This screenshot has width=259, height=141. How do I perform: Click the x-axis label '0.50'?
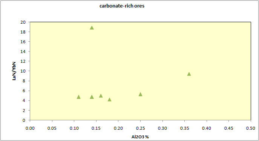click(251, 128)
